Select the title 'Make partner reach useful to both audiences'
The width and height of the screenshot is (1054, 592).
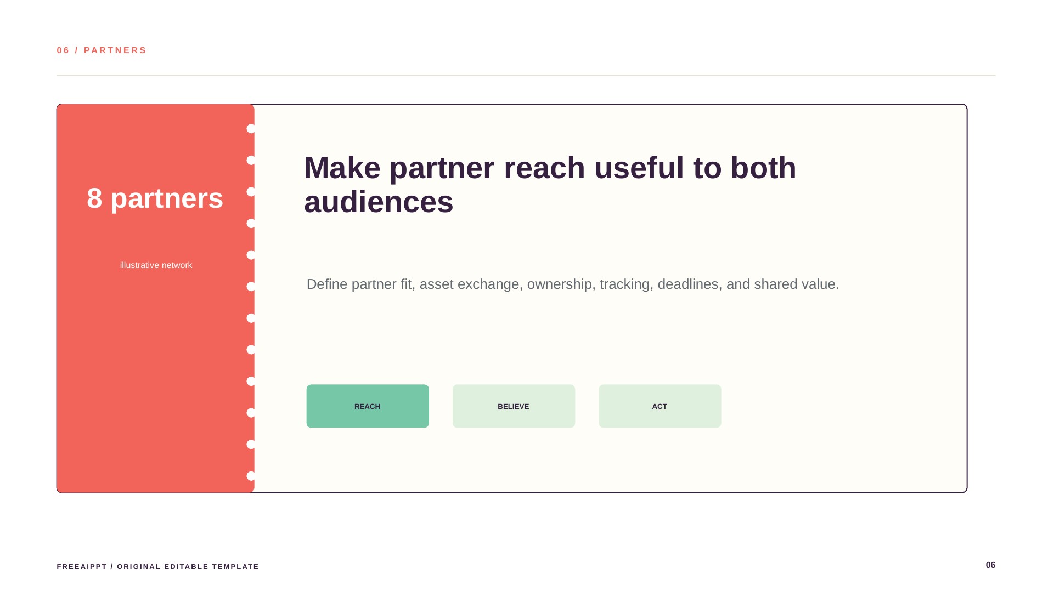click(550, 185)
